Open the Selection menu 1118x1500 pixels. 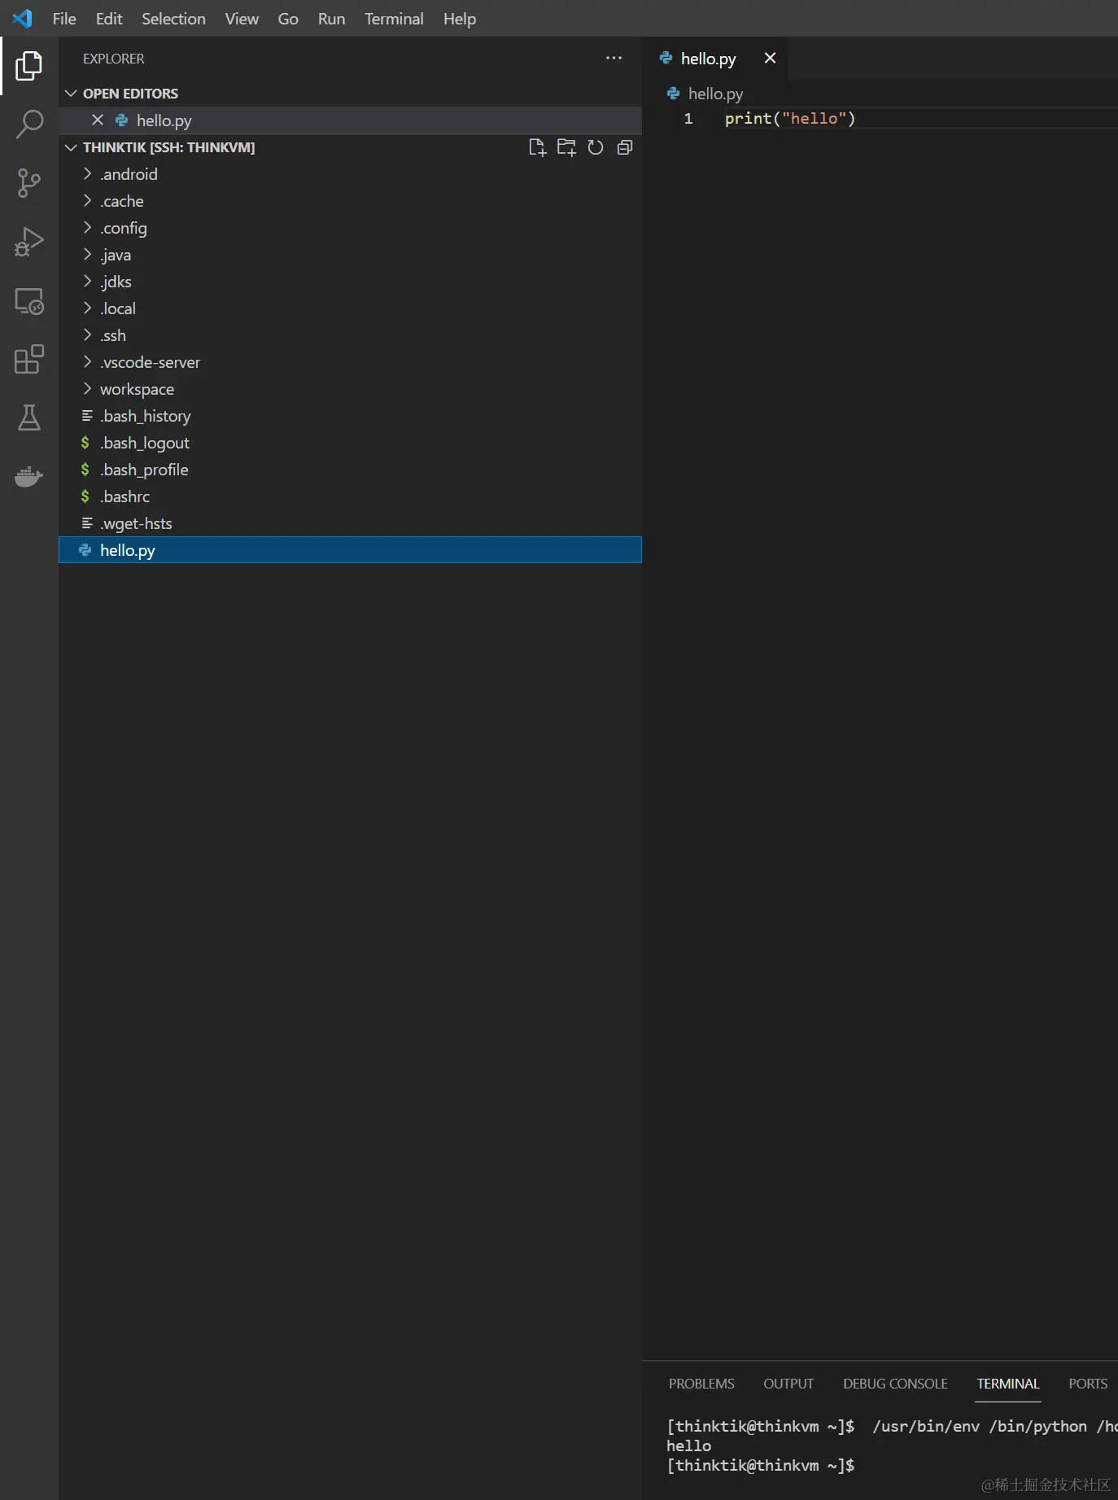point(173,19)
